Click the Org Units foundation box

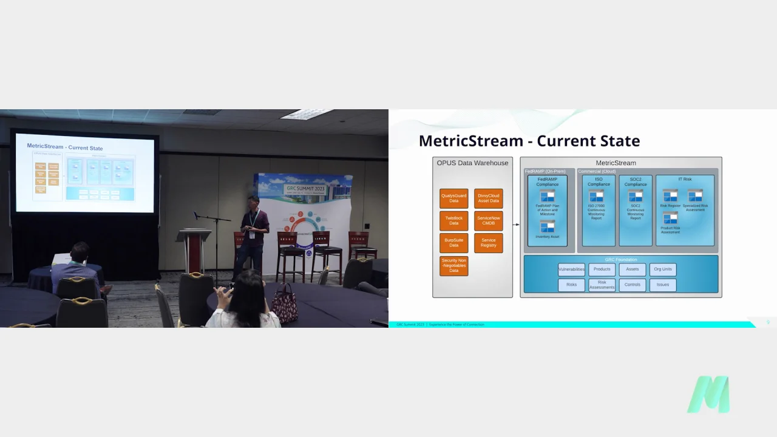point(663,269)
